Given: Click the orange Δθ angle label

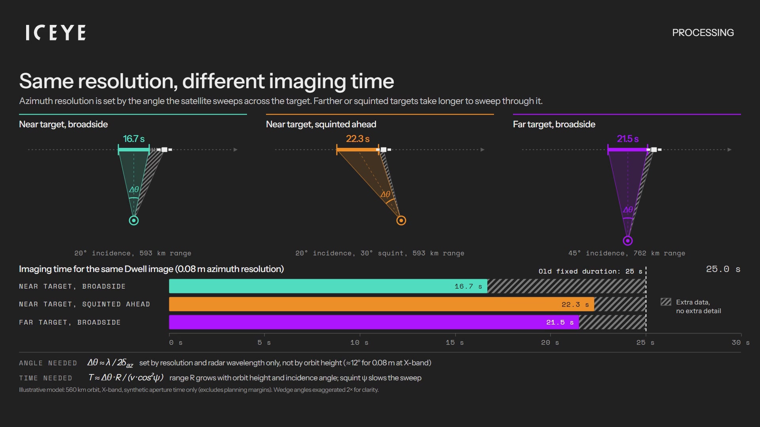Looking at the screenshot, I should [x=386, y=194].
